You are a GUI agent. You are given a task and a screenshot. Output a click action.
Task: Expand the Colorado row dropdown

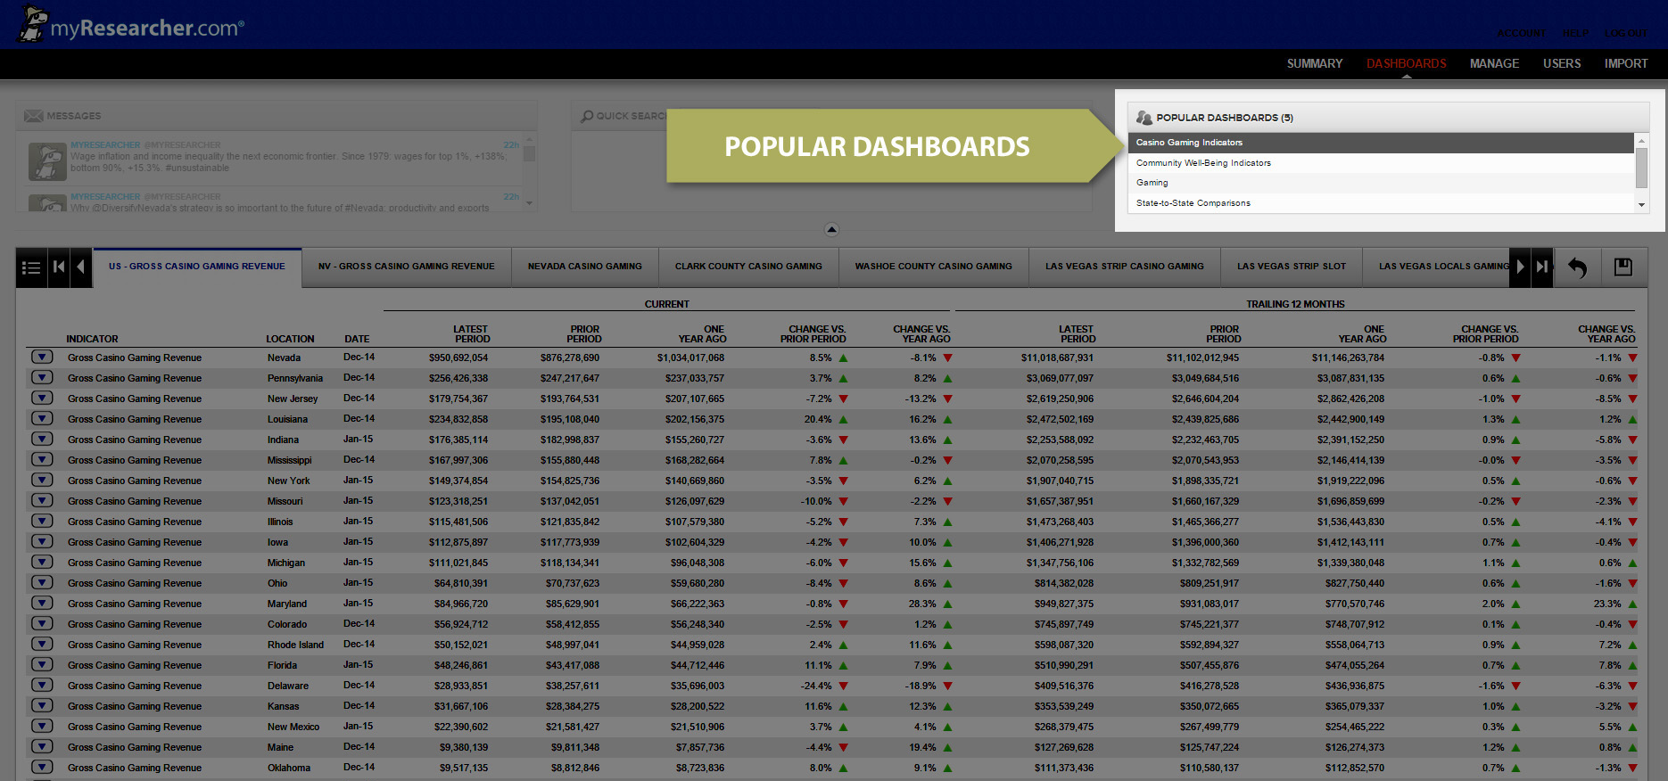point(42,623)
